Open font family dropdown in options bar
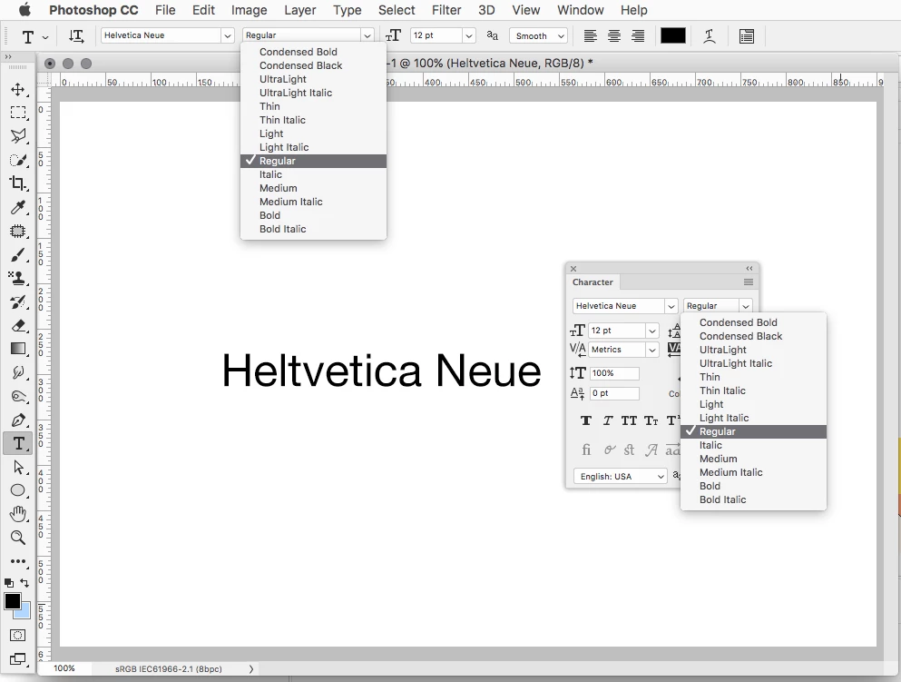 pos(228,35)
